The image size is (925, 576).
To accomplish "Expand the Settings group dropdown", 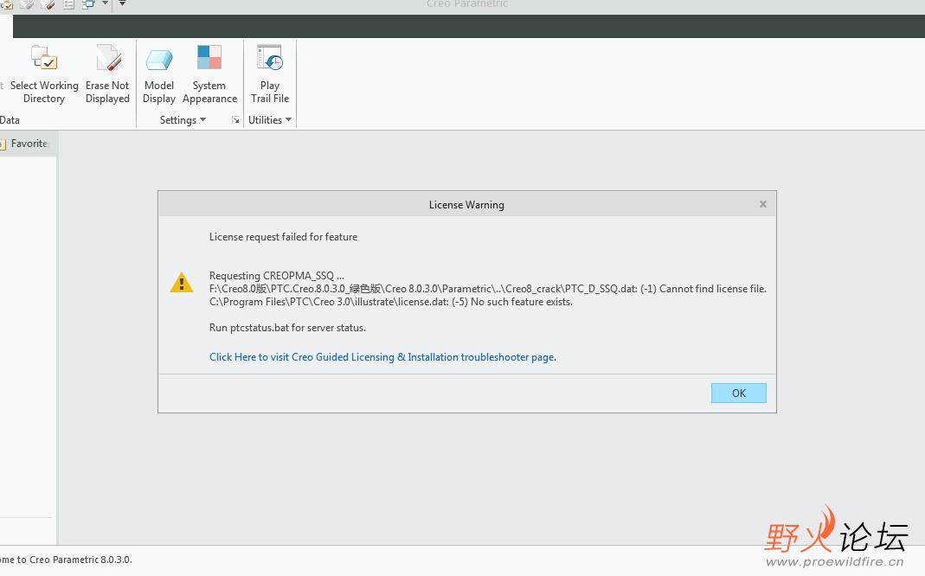I will pyautogui.click(x=183, y=119).
